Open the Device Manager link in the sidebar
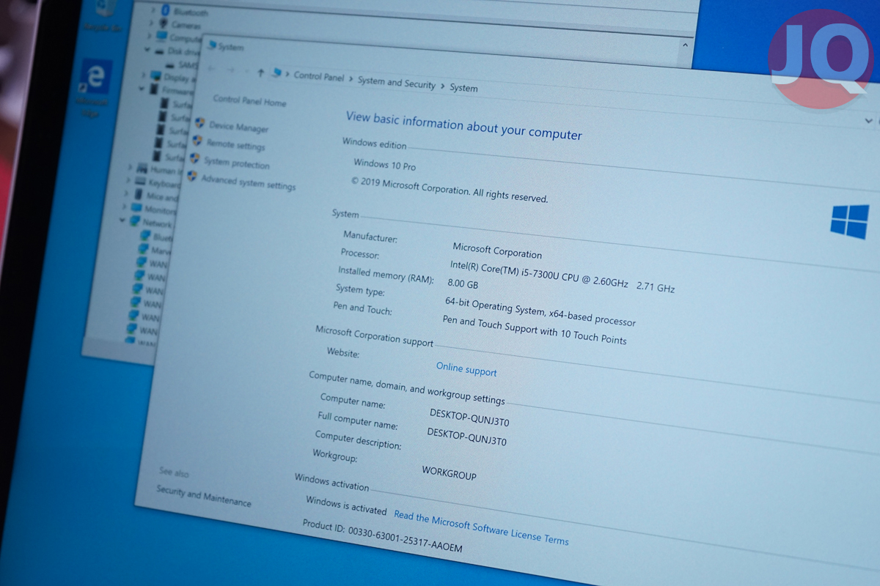The width and height of the screenshot is (880, 586). [x=239, y=127]
